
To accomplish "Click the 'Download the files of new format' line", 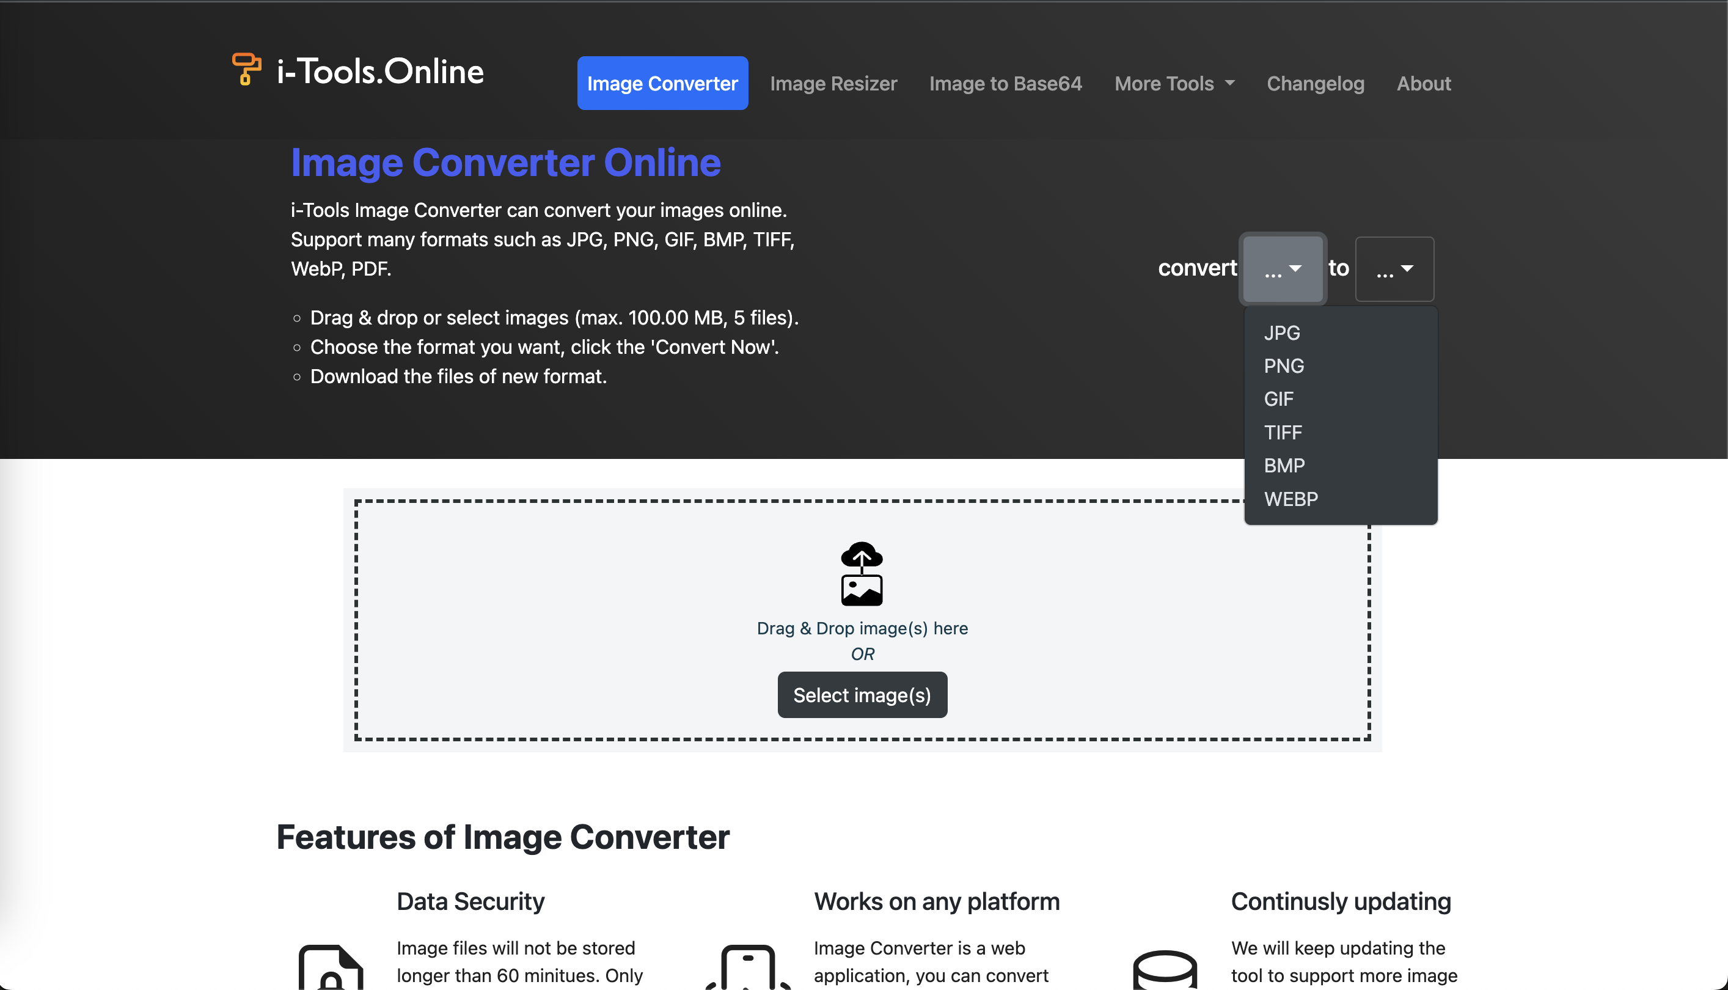I will click(x=458, y=376).
